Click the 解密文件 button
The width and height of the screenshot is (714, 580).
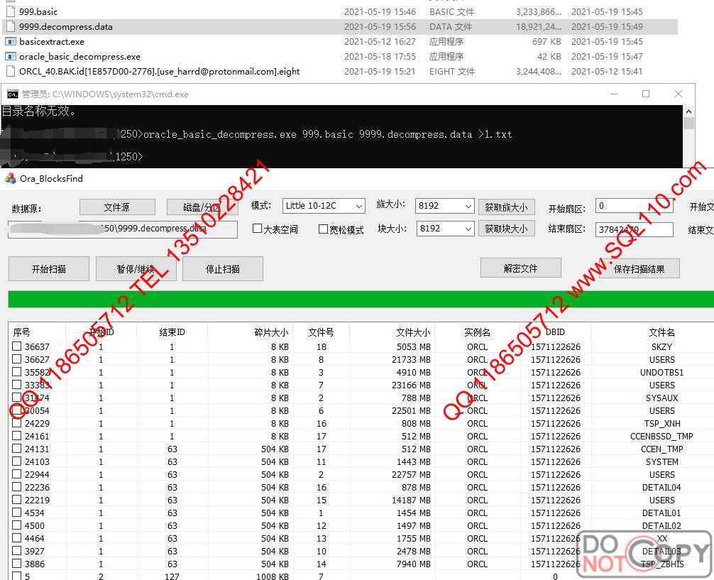coord(520,268)
